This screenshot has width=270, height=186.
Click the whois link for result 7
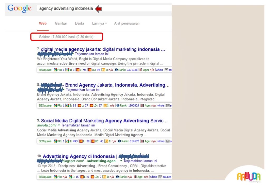pos(159,70)
